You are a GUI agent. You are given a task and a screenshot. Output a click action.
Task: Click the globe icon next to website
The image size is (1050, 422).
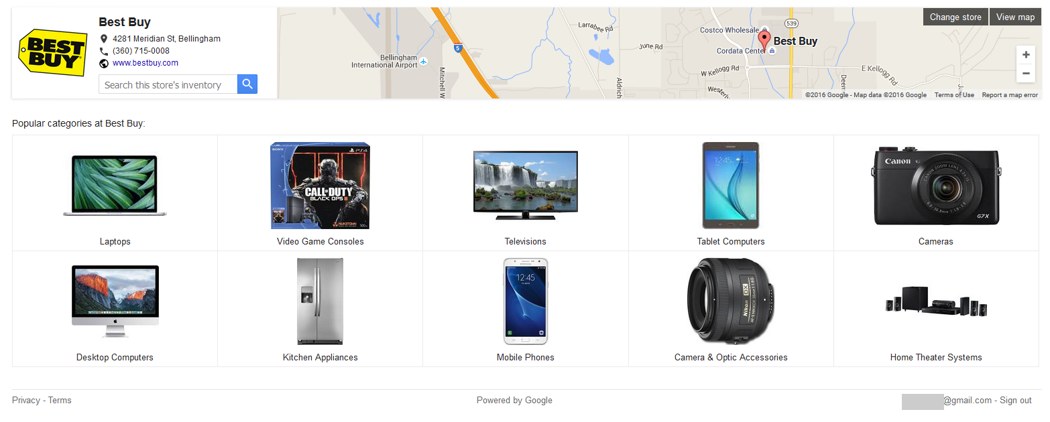[104, 63]
